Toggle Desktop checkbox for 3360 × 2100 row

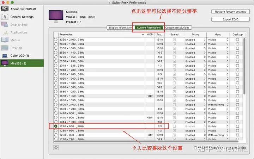tap(237, 39)
